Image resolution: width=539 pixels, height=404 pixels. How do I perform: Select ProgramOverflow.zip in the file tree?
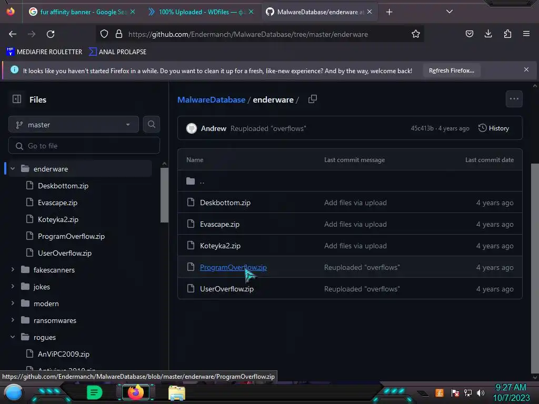pos(71,236)
